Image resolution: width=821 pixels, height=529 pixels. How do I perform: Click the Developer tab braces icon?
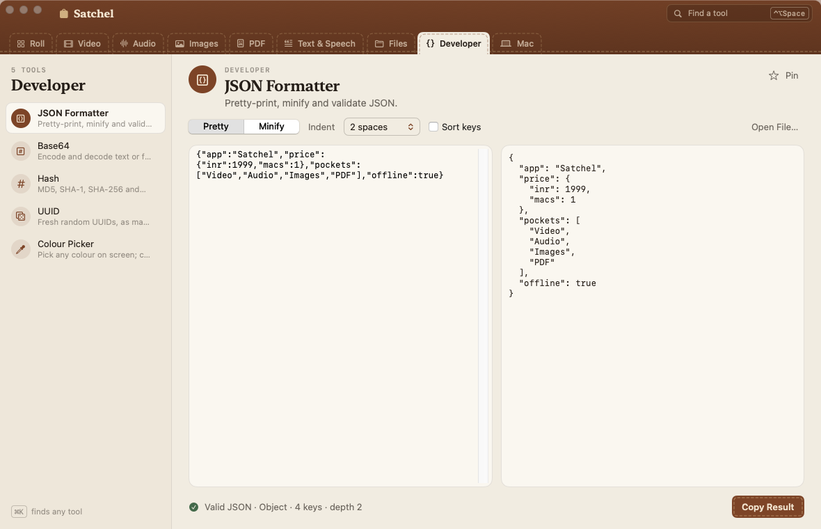point(430,43)
